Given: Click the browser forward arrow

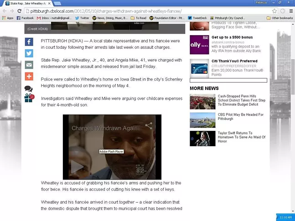Looking at the screenshot, I should point(12,11).
